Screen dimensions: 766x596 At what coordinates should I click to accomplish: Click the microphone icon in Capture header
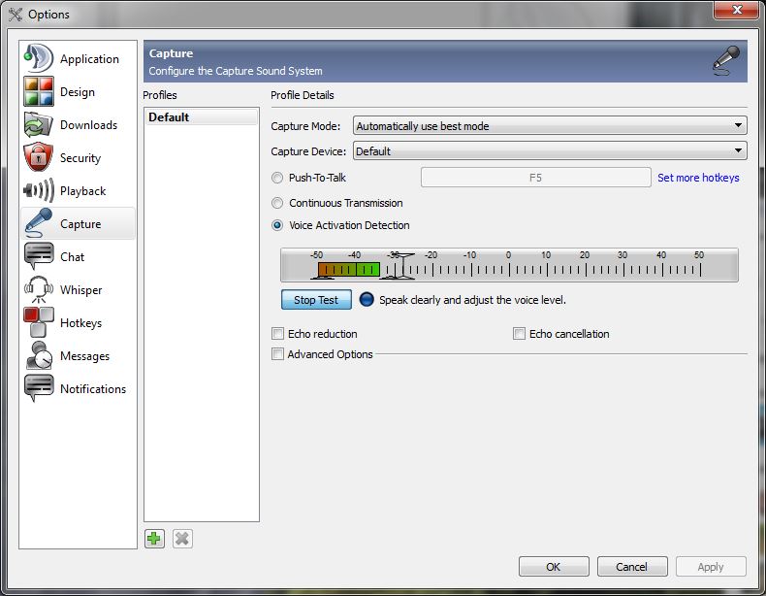(726, 60)
